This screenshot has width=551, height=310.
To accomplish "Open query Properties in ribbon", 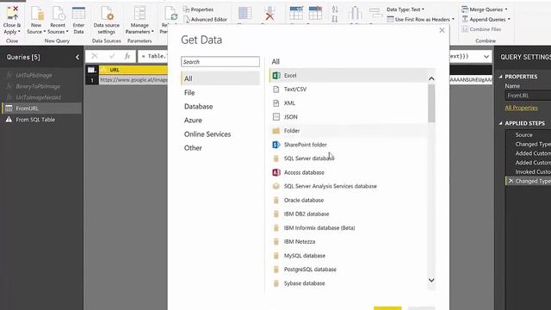I will point(199,9).
